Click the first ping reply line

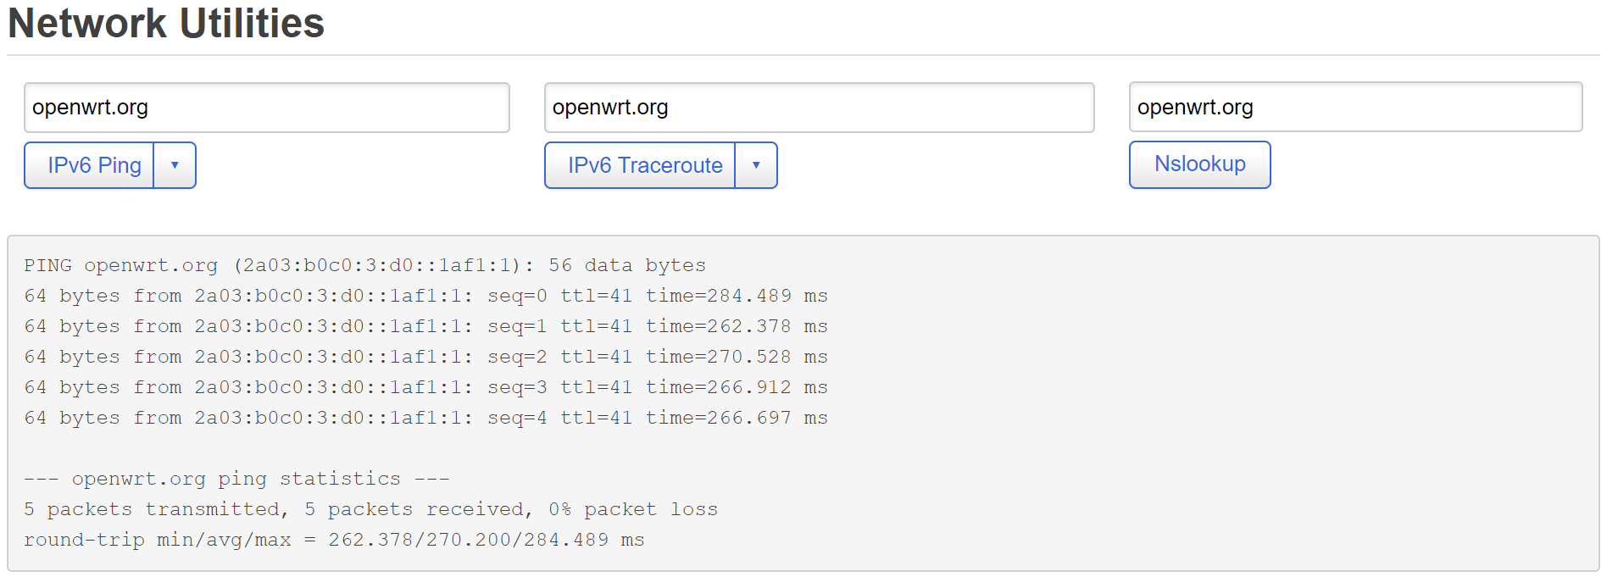424,295
